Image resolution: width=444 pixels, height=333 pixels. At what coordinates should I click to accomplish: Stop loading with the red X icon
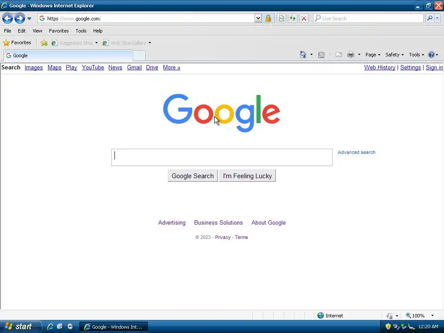pos(304,19)
